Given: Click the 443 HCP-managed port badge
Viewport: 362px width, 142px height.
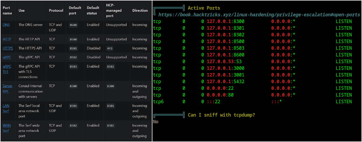Looking at the screenshot, I should pos(109,48).
